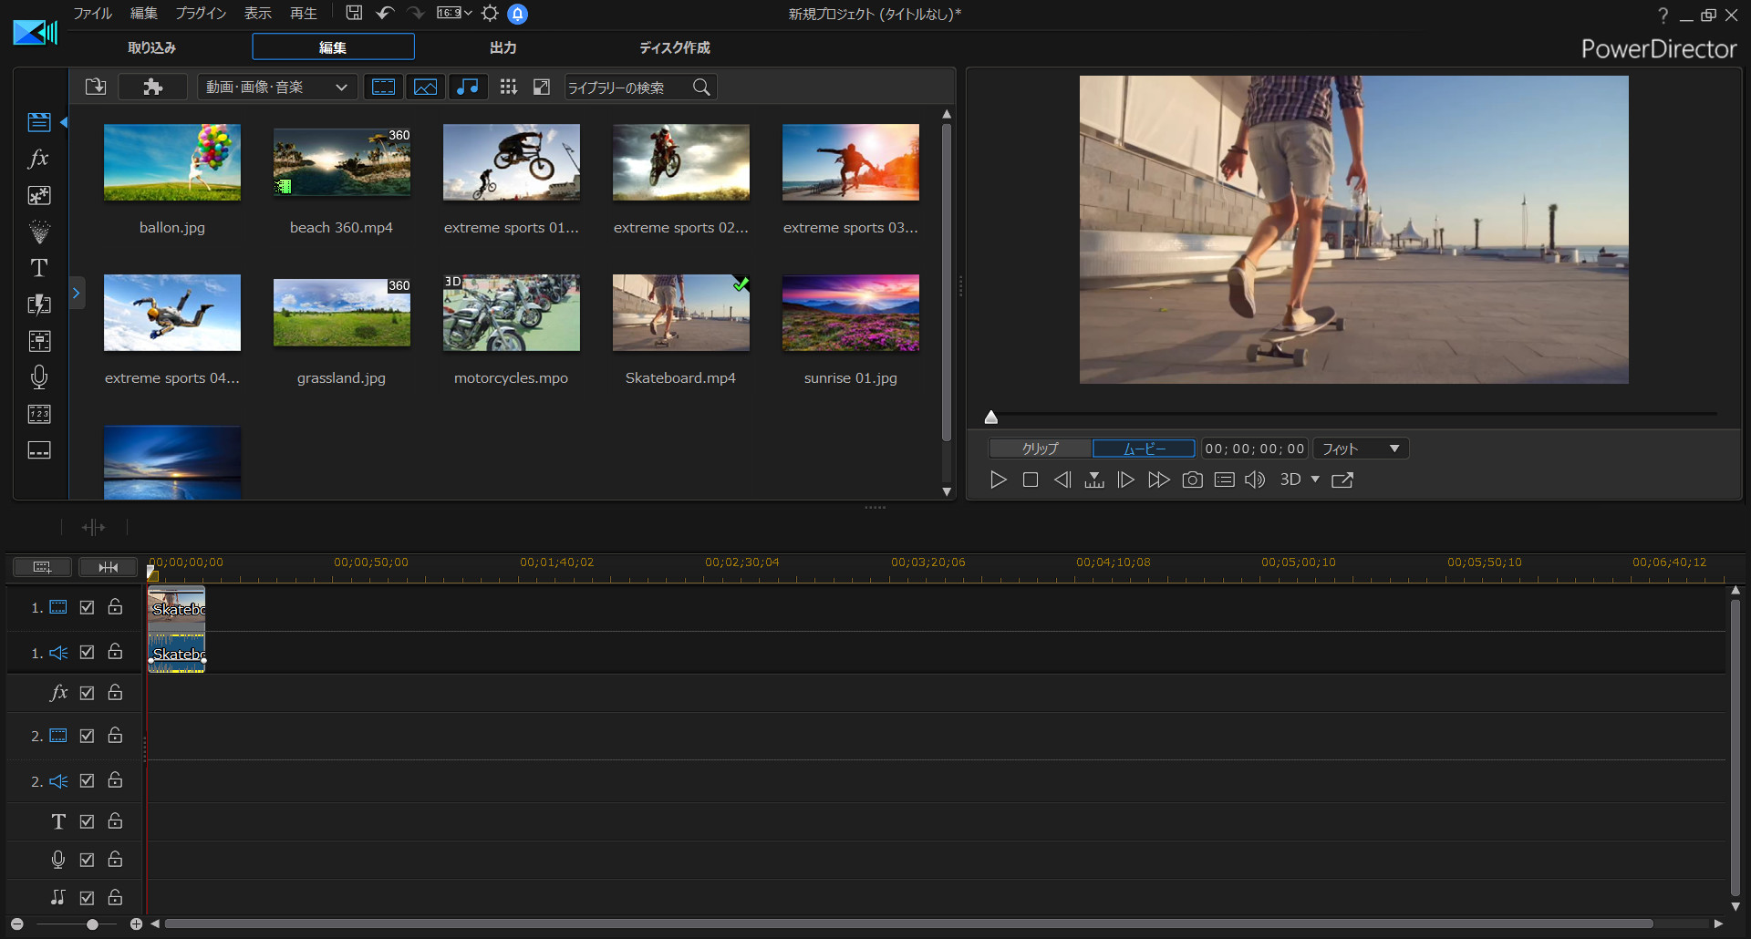Open preview quality settings icon

pos(1225,480)
